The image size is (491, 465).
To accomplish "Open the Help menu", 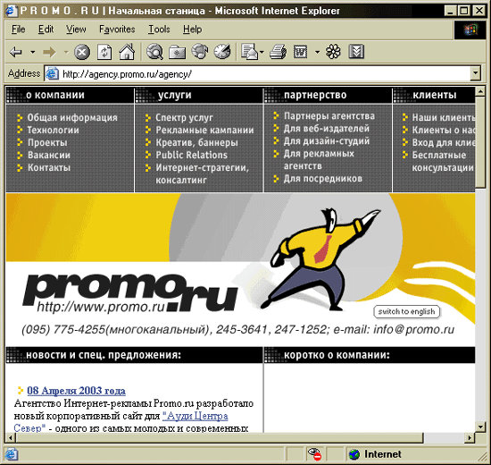I will (x=192, y=30).
